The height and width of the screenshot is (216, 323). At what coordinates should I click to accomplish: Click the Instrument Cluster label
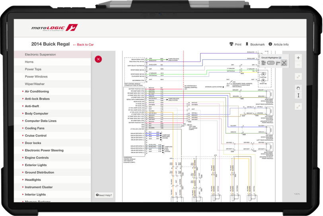pyautogui.click(x=39, y=187)
